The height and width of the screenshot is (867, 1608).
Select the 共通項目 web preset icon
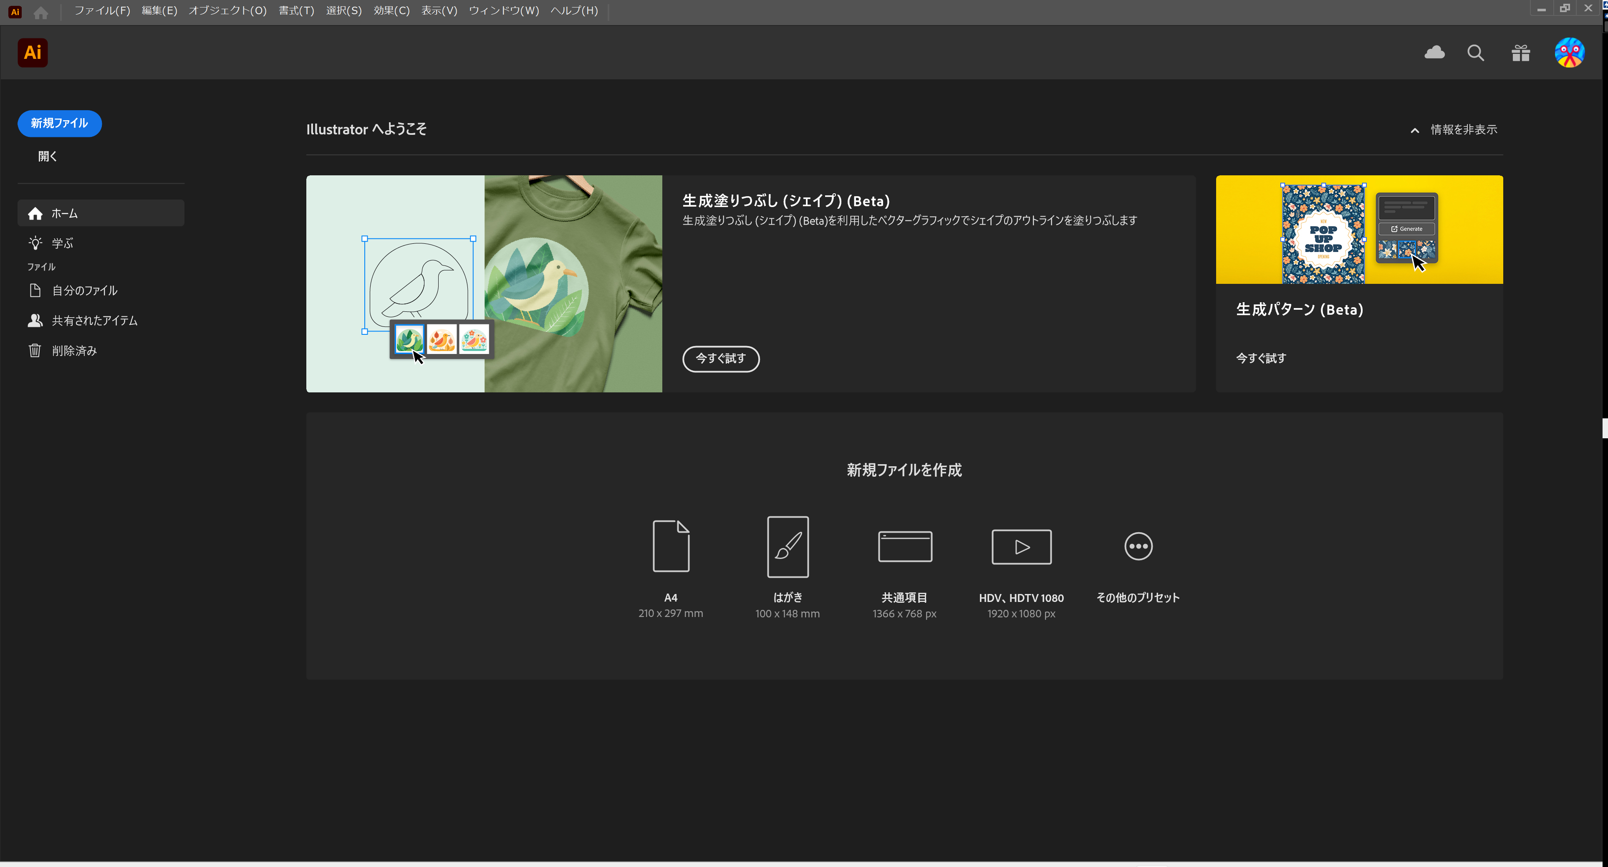tap(905, 547)
